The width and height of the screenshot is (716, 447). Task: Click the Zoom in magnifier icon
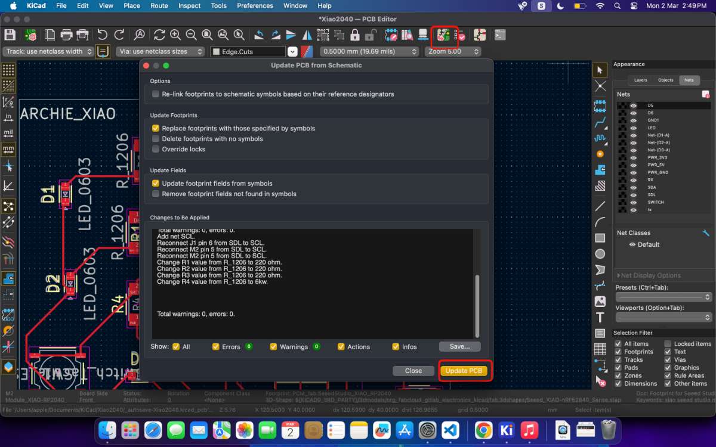[x=175, y=35]
